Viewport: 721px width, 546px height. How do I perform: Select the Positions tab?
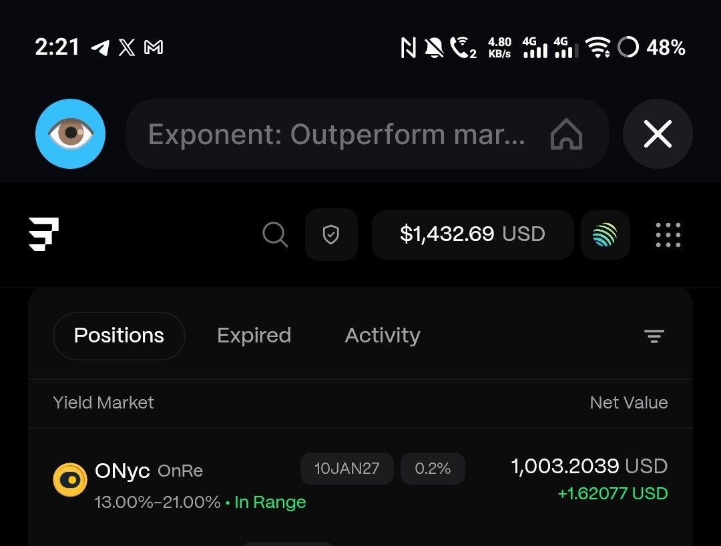(119, 336)
